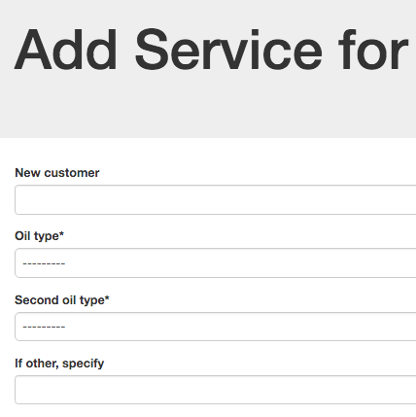Select the dashed placeholder in Oil type

click(x=44, y=263)
